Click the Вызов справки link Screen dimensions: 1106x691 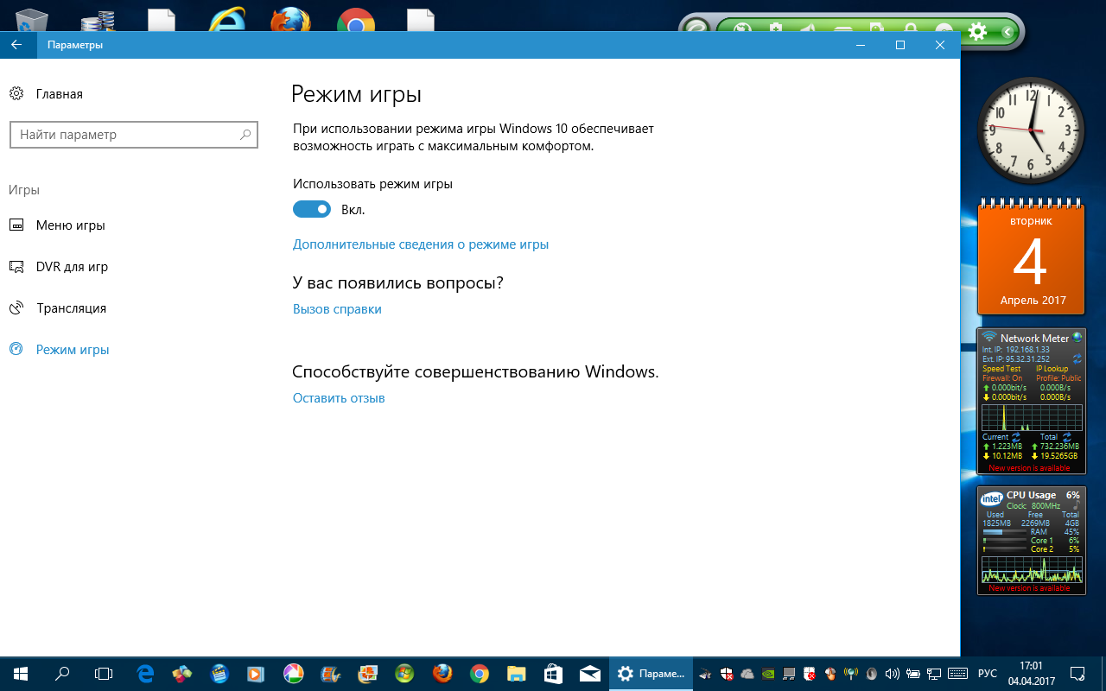pos(337,309)
